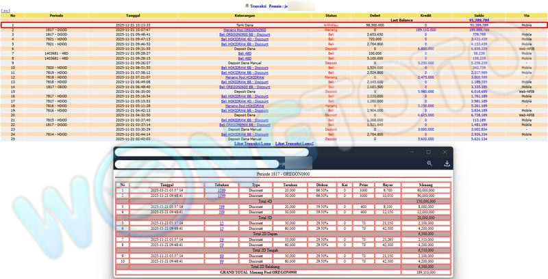548x279 pixels.
Task: Click the >> button at top left
Action: coord(5,11)
